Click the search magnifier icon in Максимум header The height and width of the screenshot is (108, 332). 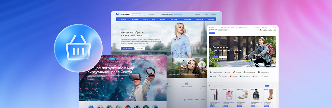pos(203,14)
